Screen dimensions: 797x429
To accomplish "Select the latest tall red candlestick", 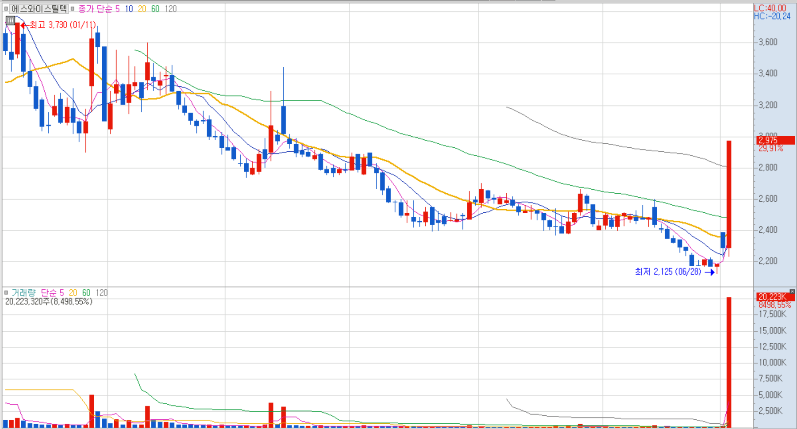I will [729, 195].
